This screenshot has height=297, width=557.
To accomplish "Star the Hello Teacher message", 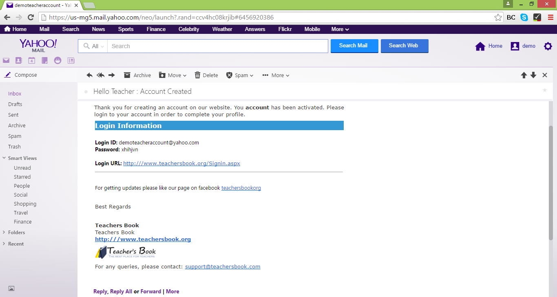I will click(545, 90).
